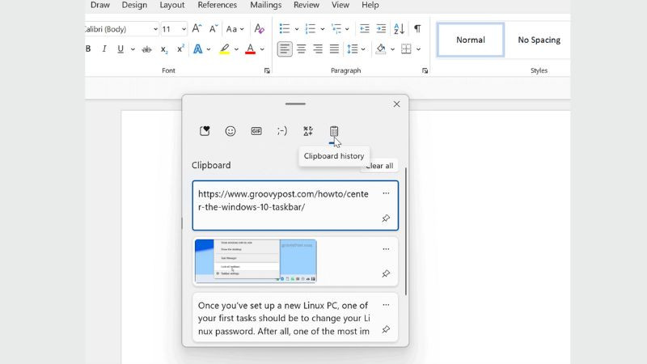Open Paragraph dialog launcher
This screenshot has height=364, width=647.
coord(425,71)
